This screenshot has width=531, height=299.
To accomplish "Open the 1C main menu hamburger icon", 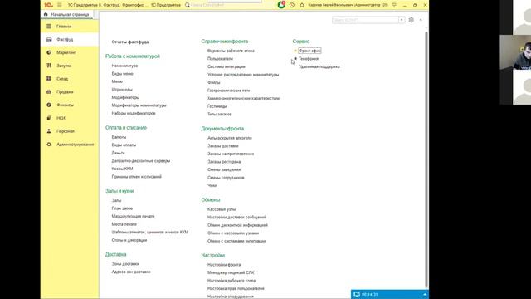I will [x=59, y=5].
